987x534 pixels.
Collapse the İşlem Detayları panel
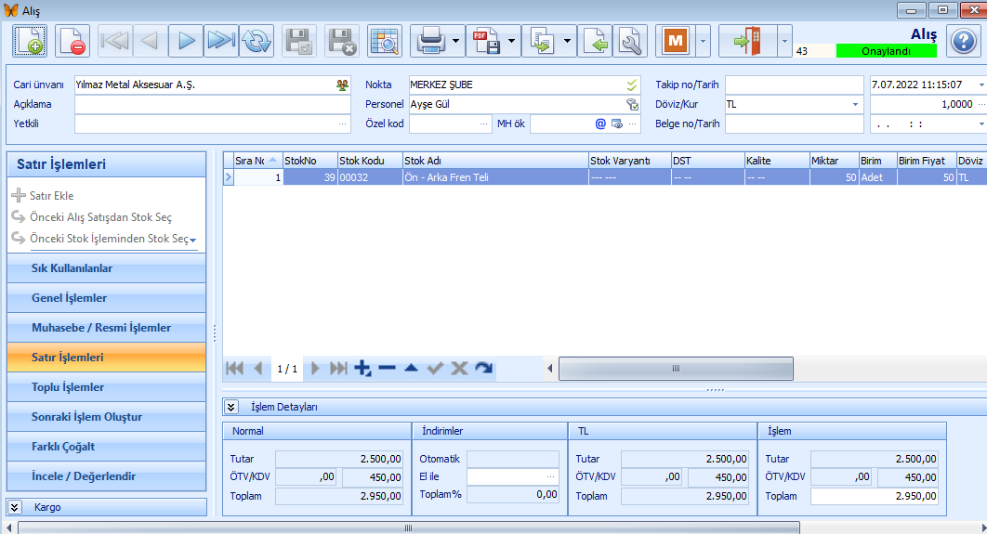pos(231,407)
